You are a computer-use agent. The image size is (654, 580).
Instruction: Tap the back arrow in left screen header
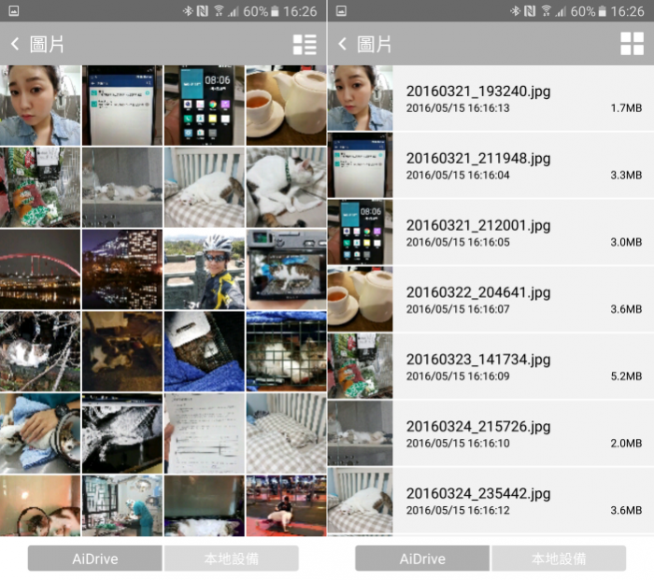point(15,44)
